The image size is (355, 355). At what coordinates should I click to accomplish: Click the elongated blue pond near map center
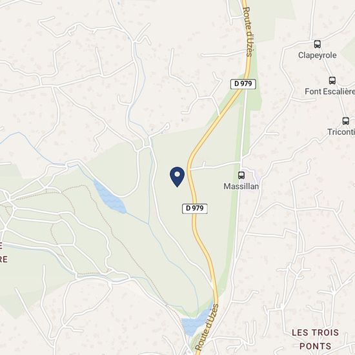[x=110, y=198]
